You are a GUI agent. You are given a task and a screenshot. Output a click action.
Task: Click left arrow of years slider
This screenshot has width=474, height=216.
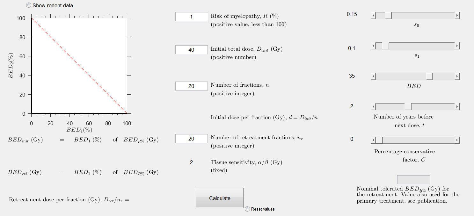pos(373,106)
